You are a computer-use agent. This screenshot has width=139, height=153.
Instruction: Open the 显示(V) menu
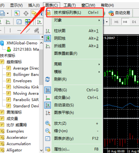tap(16, 5)
